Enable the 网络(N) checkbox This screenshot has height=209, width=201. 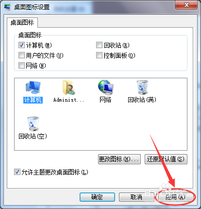[21, 66]
